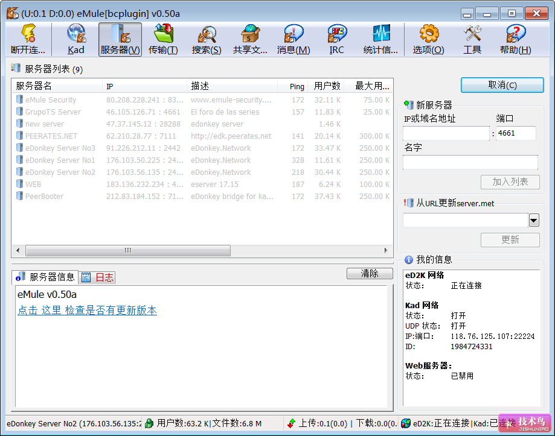555x436 pixels.
Task: Open the 共享文件 (Shared Files) view
Action: tap(249, 39)
